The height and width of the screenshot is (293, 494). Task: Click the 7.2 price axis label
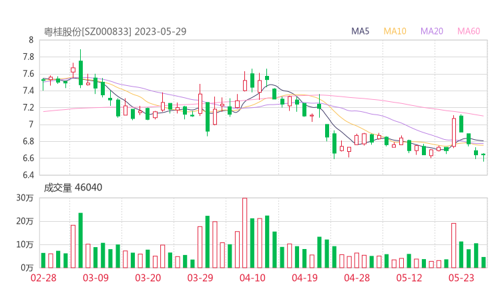(x=28, y=107)
